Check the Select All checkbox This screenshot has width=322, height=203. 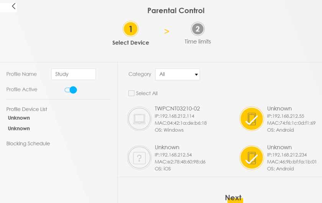pyautogui.click(x=131, y=93)
